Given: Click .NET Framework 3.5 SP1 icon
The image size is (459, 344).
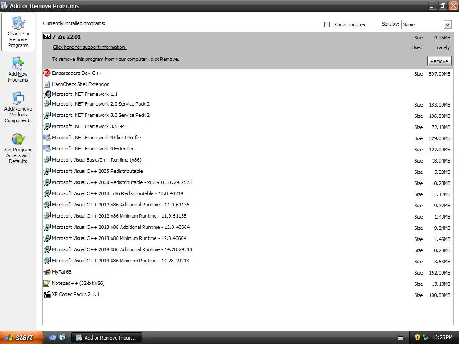Looking at the screenshot, I should (x=47, y=126).
